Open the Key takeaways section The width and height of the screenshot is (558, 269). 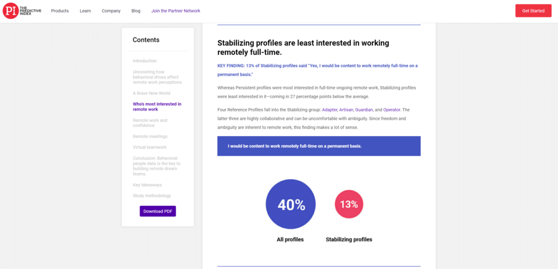coord(147,185)
